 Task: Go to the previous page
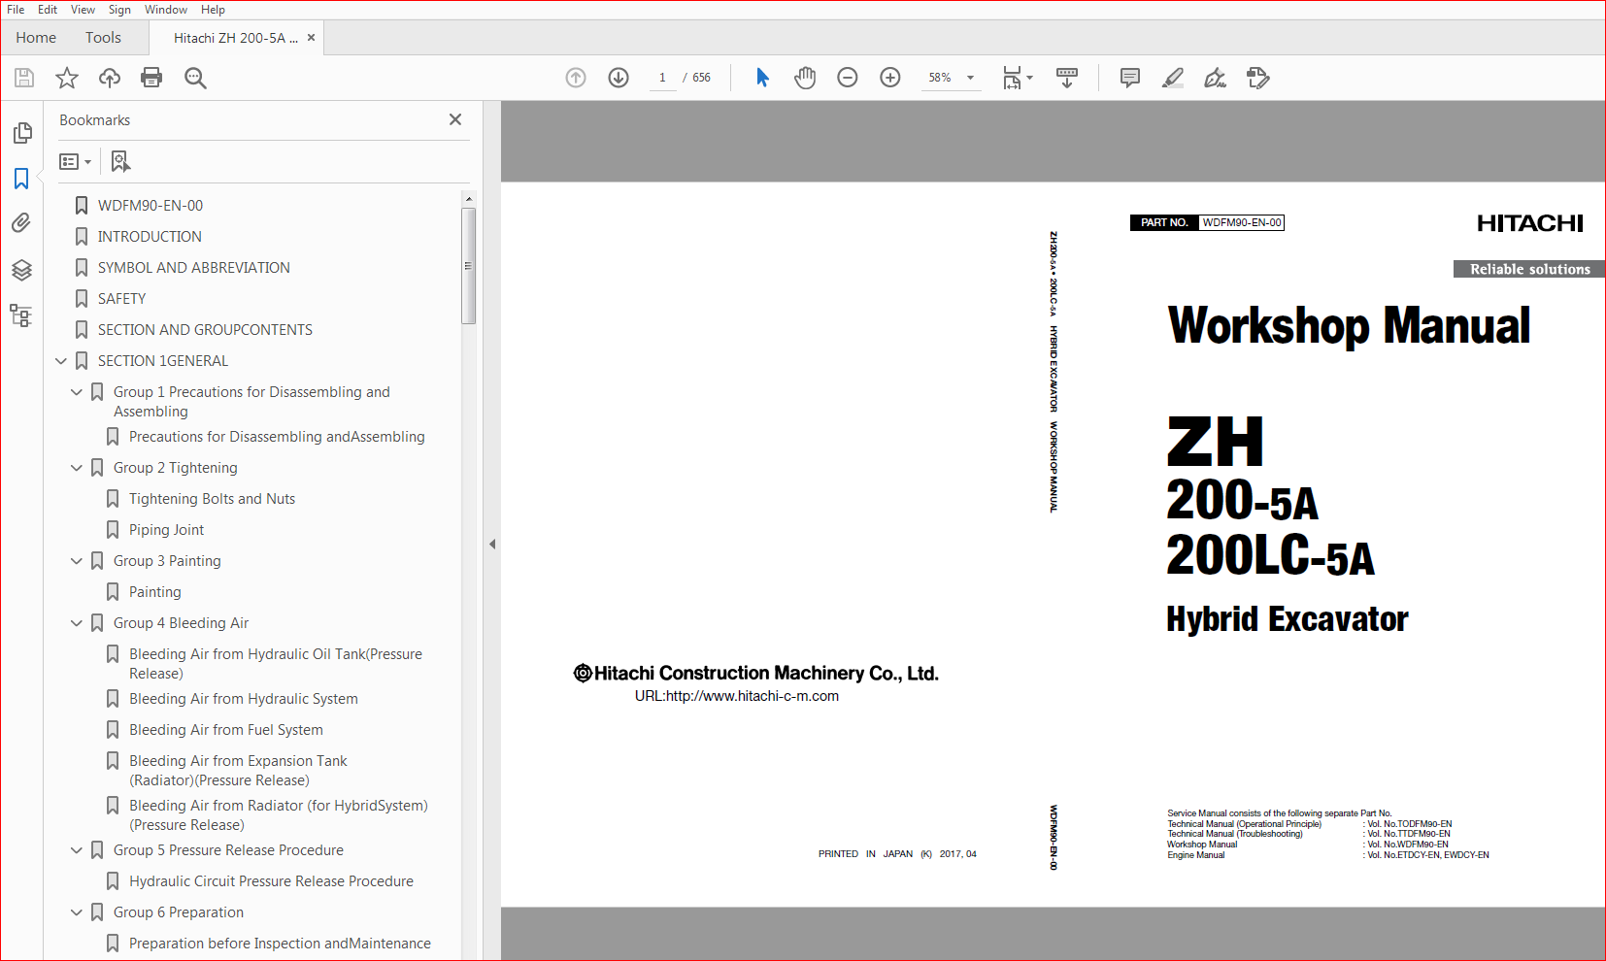pos(576,78)
